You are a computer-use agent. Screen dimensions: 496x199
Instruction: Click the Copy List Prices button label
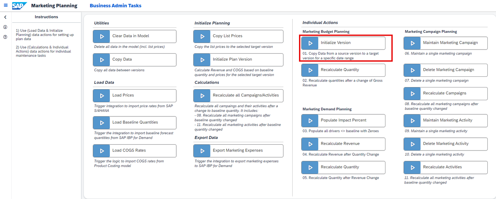(227, 36)
